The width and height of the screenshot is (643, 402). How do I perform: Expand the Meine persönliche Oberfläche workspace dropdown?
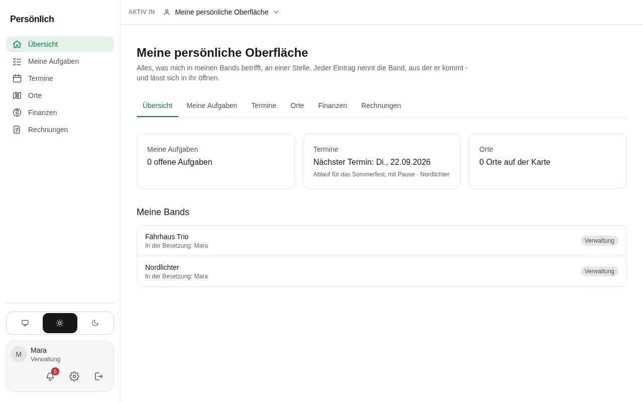[221, 12]
